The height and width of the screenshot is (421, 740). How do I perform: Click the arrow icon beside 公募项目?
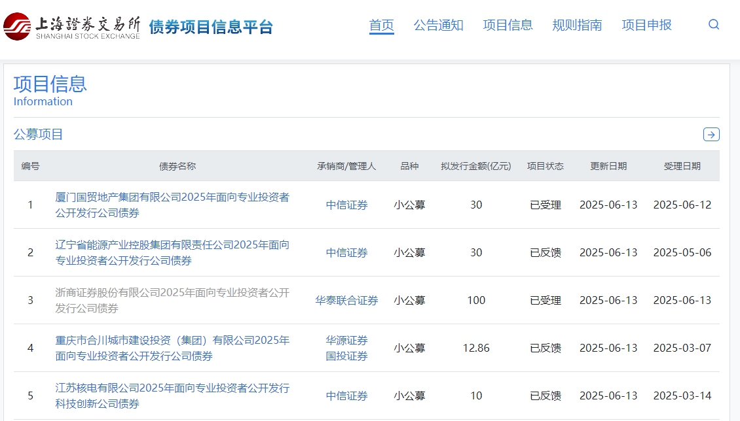[711, 135]
